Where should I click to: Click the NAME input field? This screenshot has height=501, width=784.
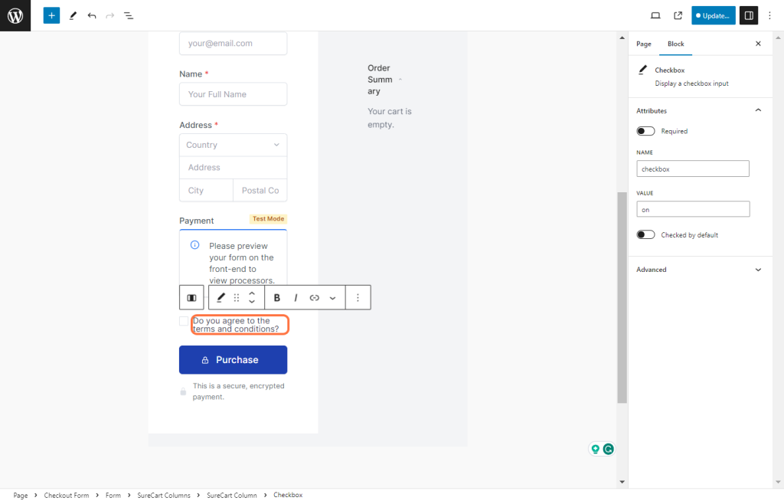click(x=692, y=169)
